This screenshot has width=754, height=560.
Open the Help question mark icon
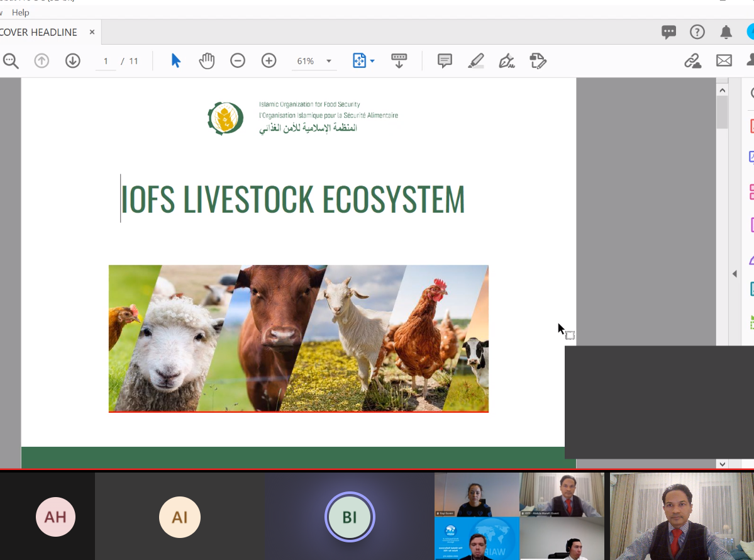click(x=697, y=32)
